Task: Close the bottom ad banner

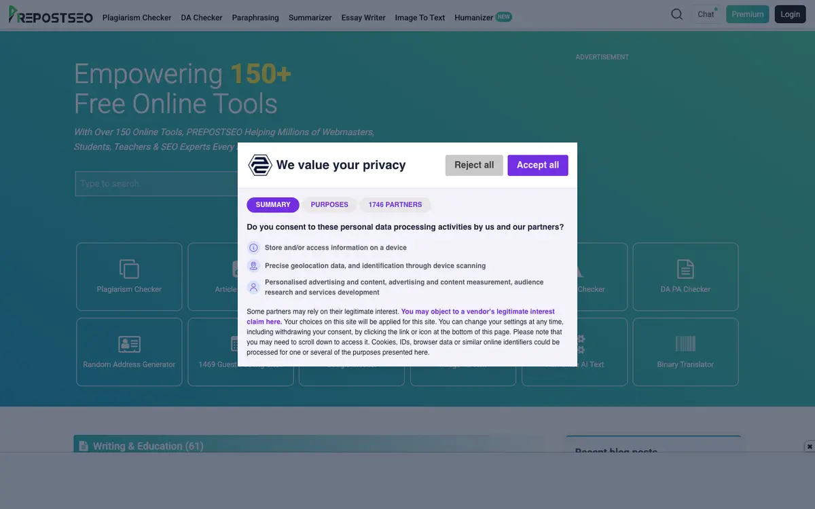Action: (810, 447)
